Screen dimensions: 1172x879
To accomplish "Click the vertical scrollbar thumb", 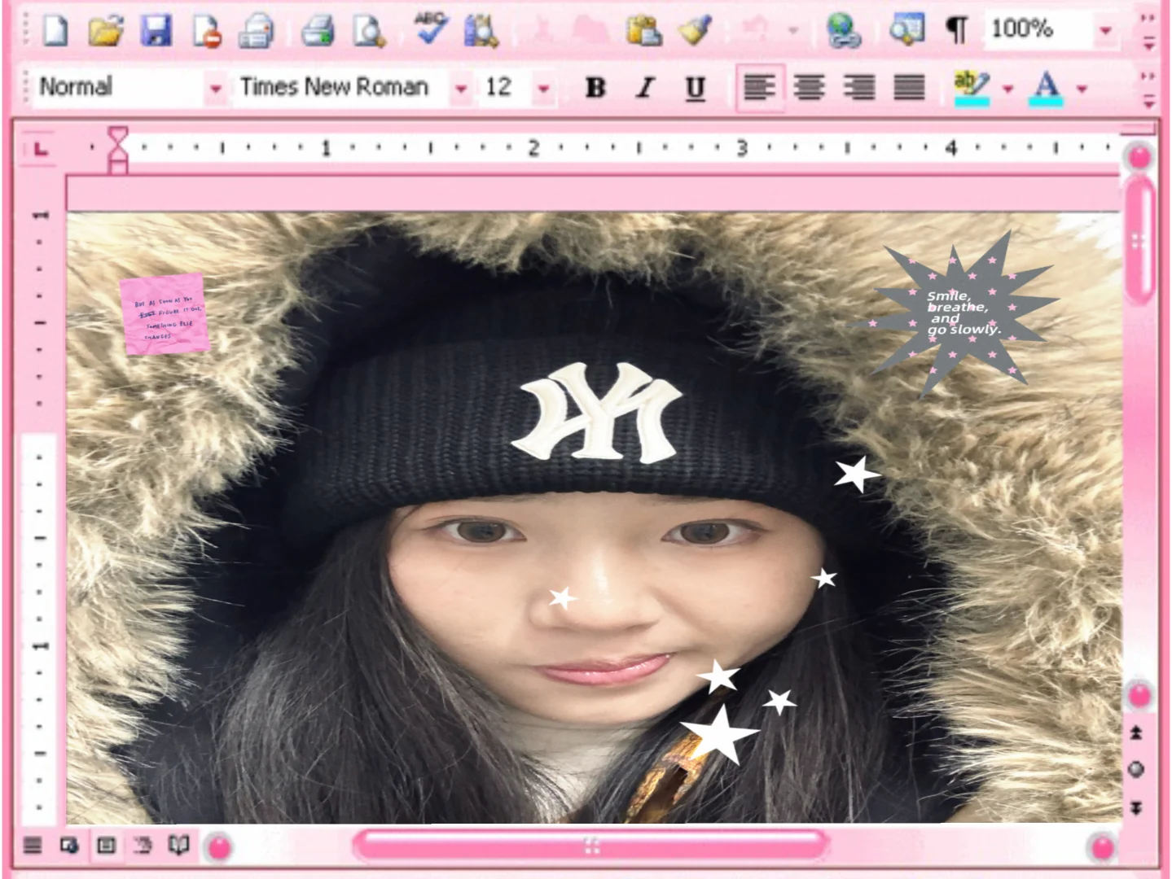I will 1138,241.
